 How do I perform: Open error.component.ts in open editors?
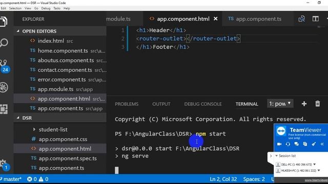[60, 80]
